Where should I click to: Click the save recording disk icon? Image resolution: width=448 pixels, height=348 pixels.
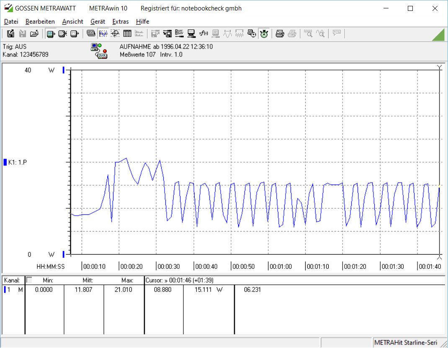[10, 34]
